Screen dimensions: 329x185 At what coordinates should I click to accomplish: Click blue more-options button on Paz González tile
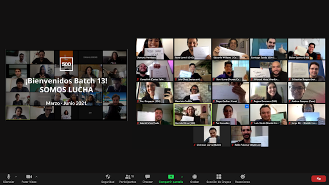[x=247, y=107]
